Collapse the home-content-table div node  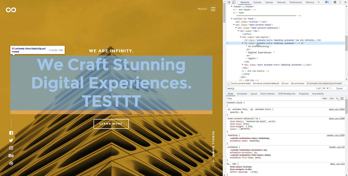pos(234,25)
